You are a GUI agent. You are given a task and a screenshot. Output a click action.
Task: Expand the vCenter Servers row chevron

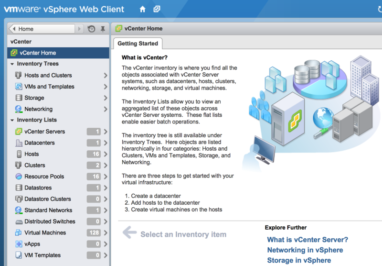[x=106, y=132]
